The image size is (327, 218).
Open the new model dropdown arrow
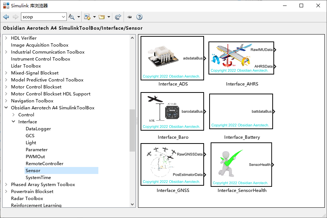pos(94,17)
